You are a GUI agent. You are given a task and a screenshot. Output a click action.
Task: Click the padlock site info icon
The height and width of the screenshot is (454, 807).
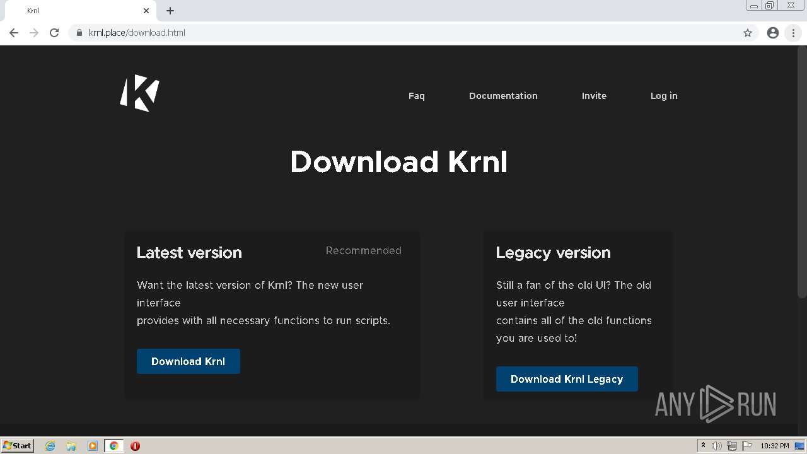tap(79, 33)
